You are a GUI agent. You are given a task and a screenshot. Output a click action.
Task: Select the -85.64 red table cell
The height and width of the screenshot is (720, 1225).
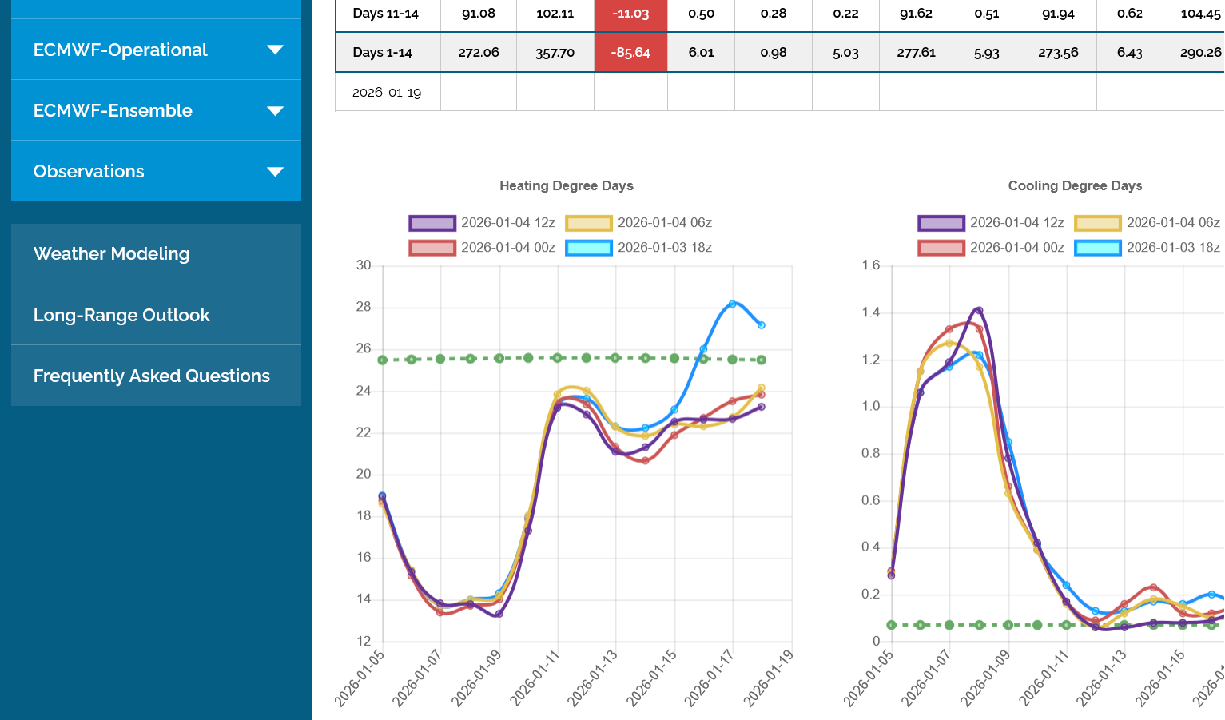(x=630, y=53)
